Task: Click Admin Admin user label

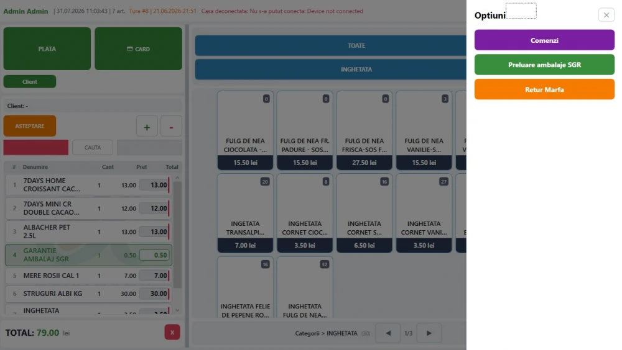Action: tap(26, 11)
